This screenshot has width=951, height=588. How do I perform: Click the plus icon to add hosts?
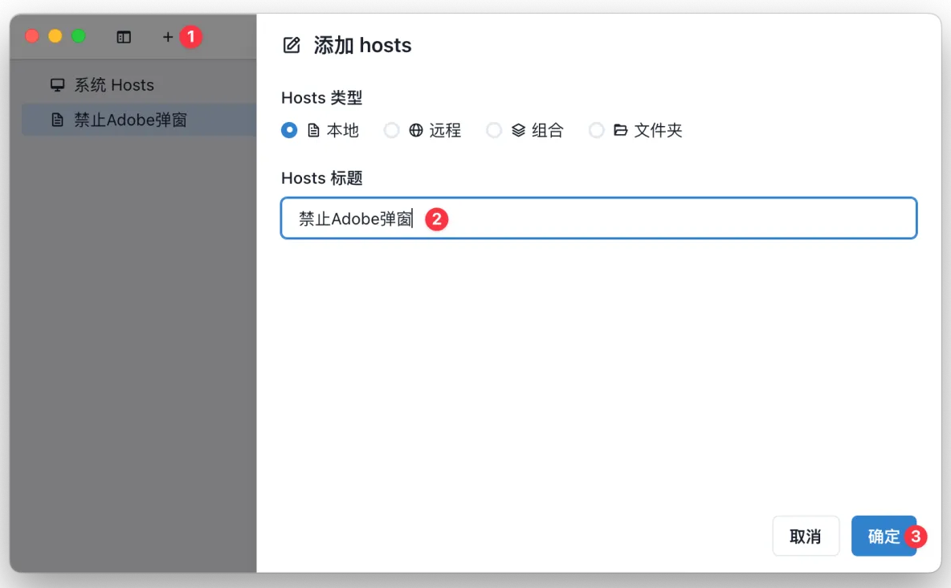[x=167, y=37]
